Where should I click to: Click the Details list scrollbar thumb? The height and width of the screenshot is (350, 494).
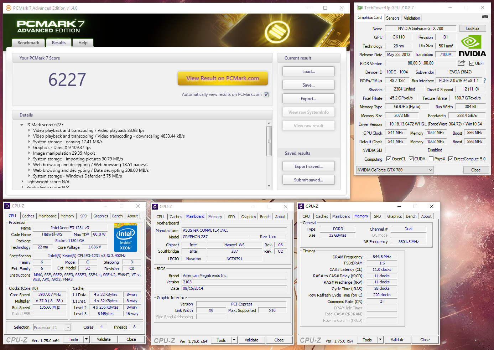(x=269, y=141)
